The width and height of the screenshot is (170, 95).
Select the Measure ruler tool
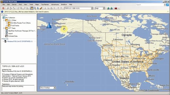41,8
